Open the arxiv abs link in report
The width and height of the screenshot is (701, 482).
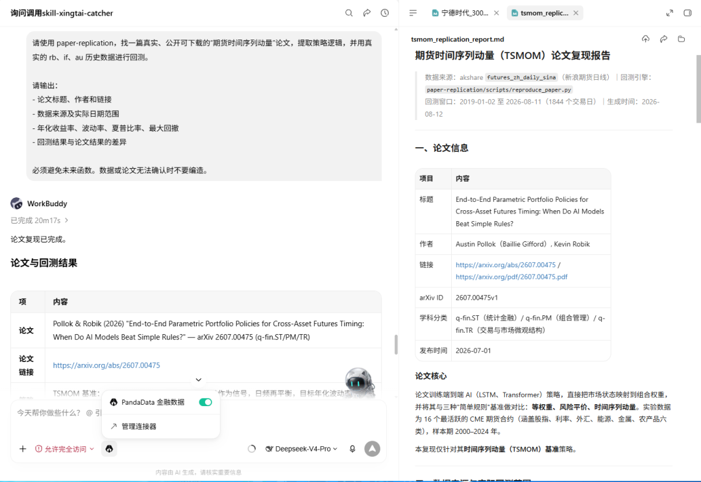pyautogui.click(x=506, y=265)
